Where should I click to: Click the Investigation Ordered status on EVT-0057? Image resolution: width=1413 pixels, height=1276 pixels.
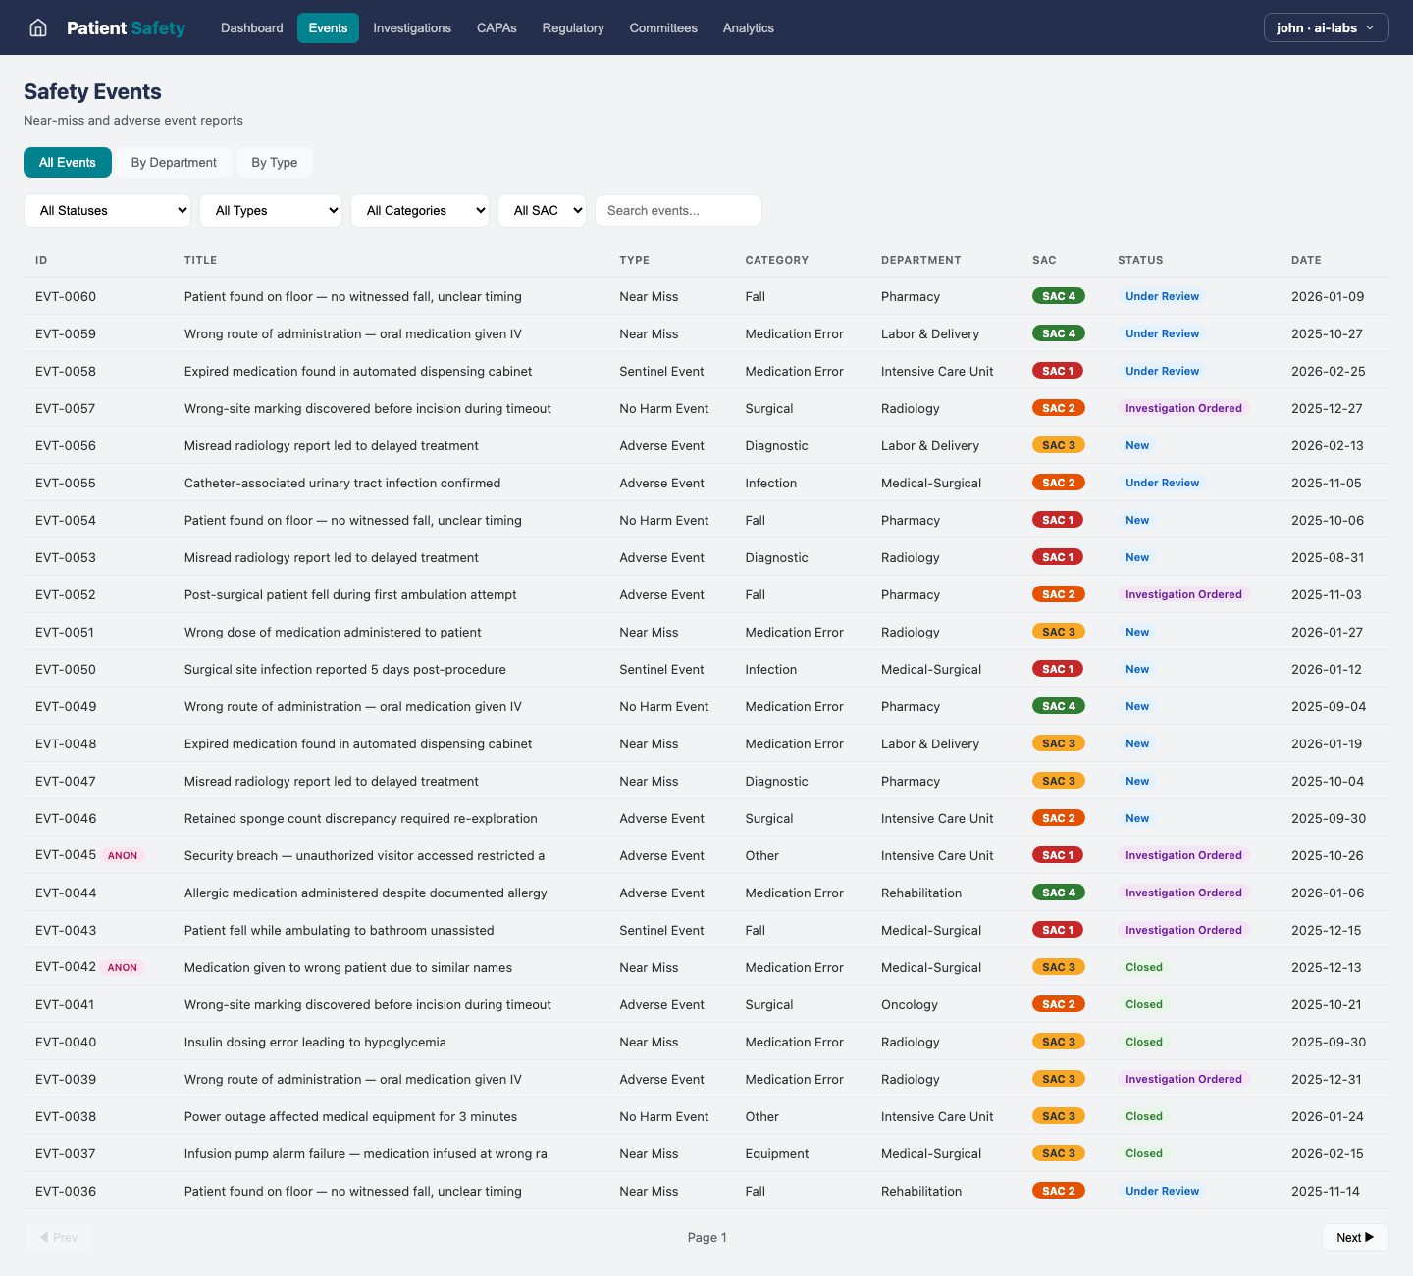(x=1183, y=408)
